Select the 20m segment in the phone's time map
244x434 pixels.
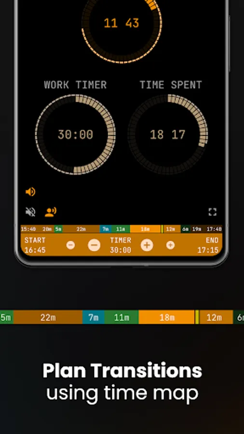pyautogui.click(x=47, y=229)
